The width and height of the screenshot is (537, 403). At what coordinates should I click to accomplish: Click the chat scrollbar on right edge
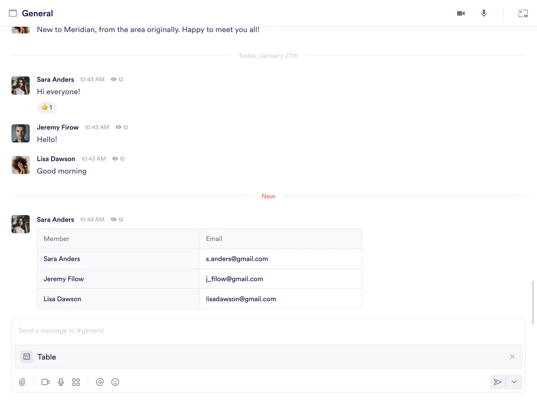pos(533,296)
